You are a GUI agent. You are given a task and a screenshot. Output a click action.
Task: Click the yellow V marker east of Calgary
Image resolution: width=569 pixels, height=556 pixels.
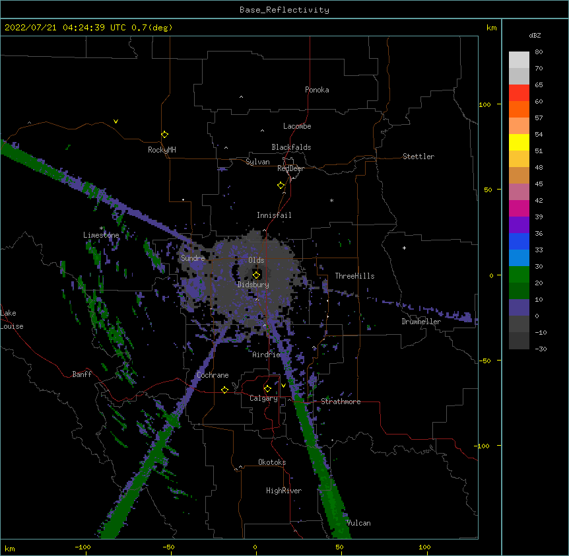pos(283,386)
